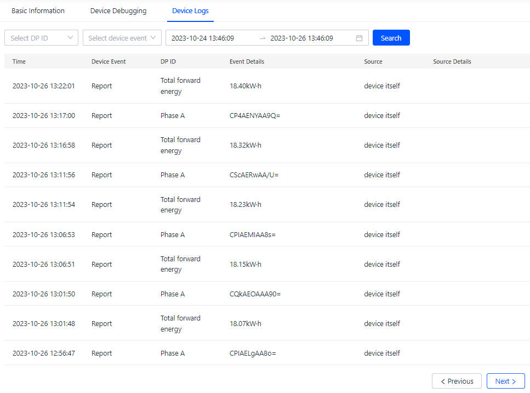Open the Select DP ID dropdown
530x393 pixels.
(x=41, y=38)
